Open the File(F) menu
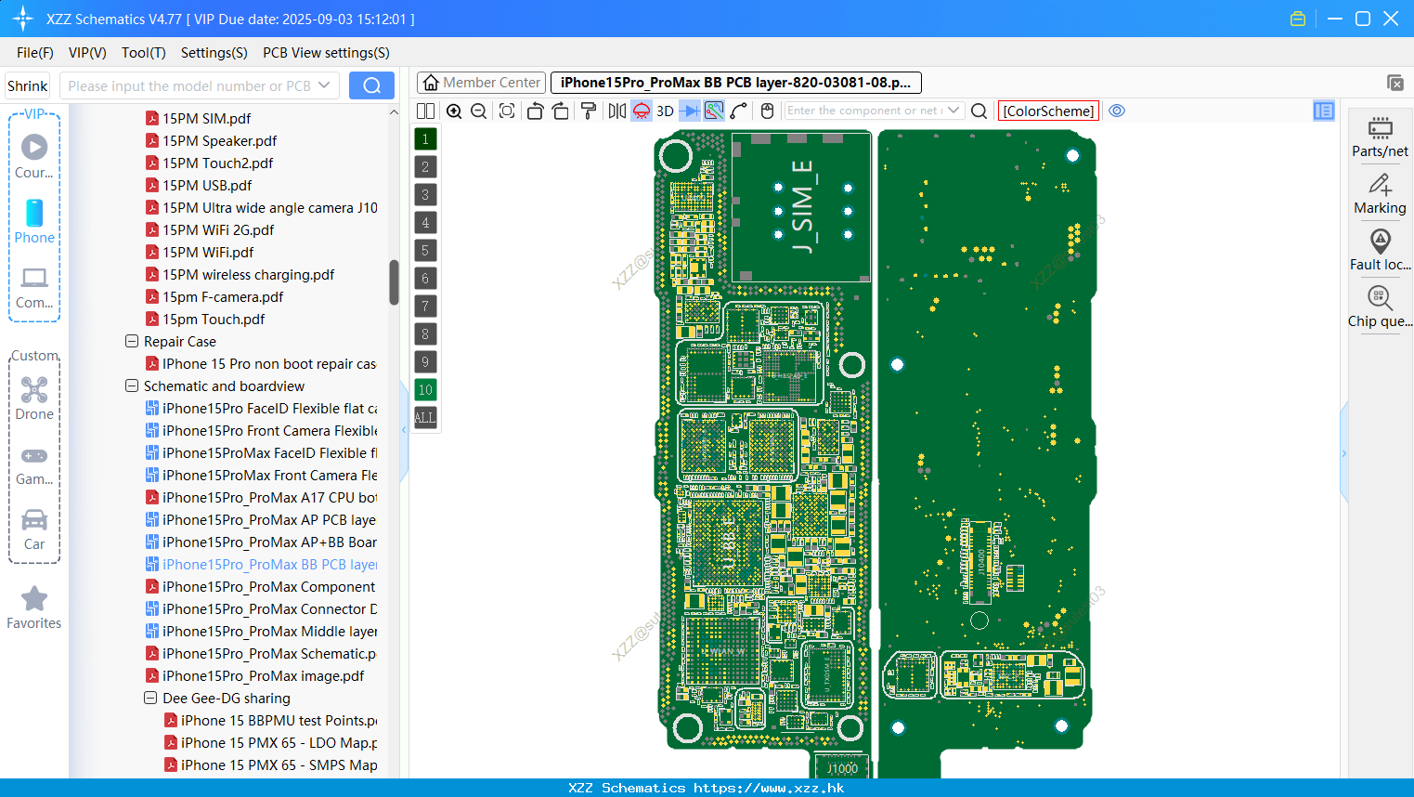Viewport: 1414px width, 797px height. (35, 53)
